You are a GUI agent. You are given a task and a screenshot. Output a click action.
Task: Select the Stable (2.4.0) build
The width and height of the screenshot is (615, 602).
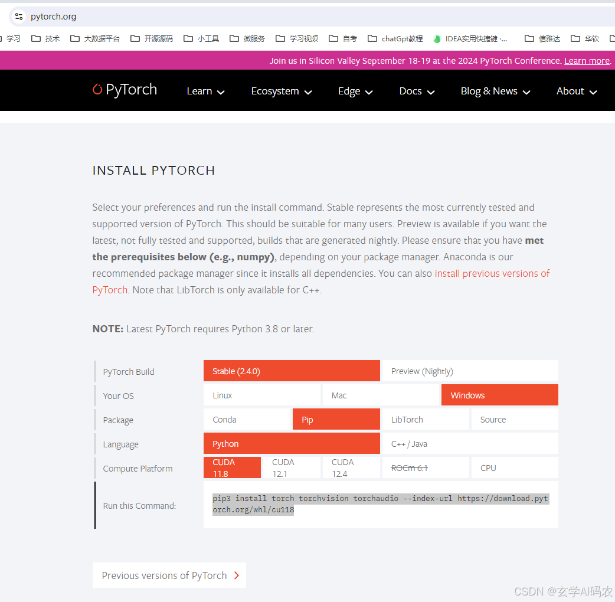(292, 371)
